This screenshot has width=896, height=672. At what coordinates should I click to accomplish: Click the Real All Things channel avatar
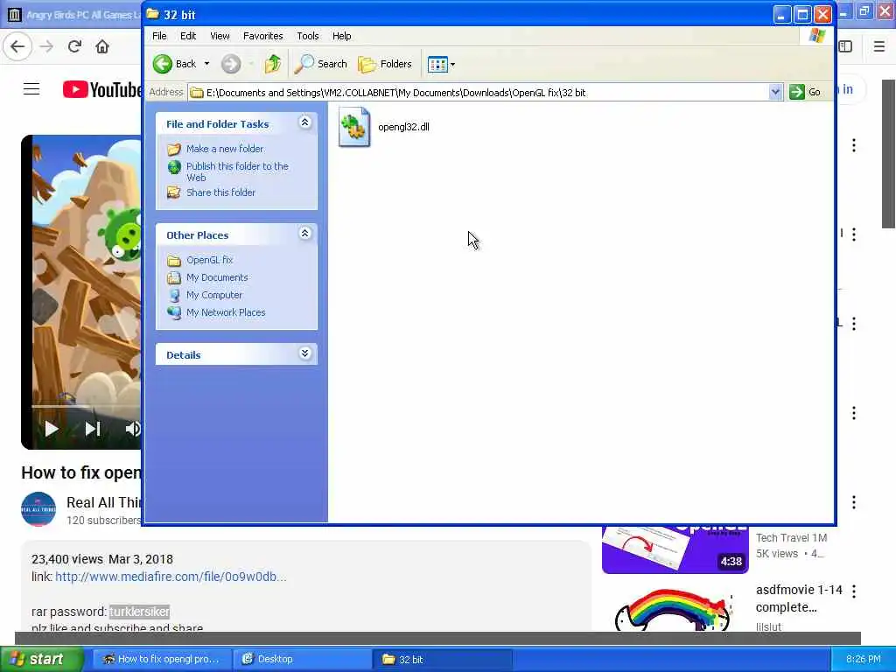[x=38, y=508]
